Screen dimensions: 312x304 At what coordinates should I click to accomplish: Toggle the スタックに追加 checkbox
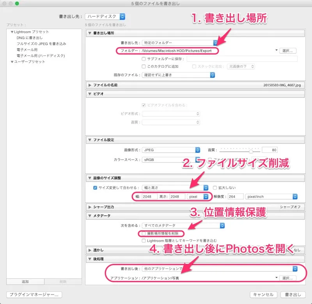click(194, 66)
